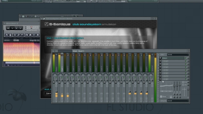The image size is (203, 114).
Task: Click the Insert 3 track pan knob
Action: 72,75
